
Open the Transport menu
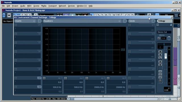coord(52,6)
